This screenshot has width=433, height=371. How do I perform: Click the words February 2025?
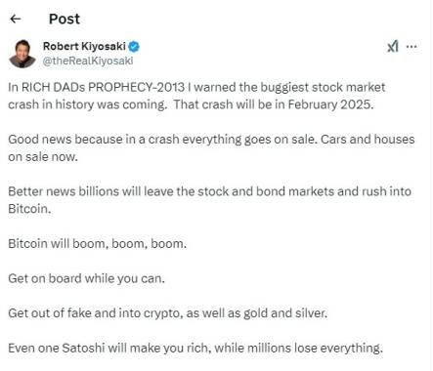(x=330, y=104)
